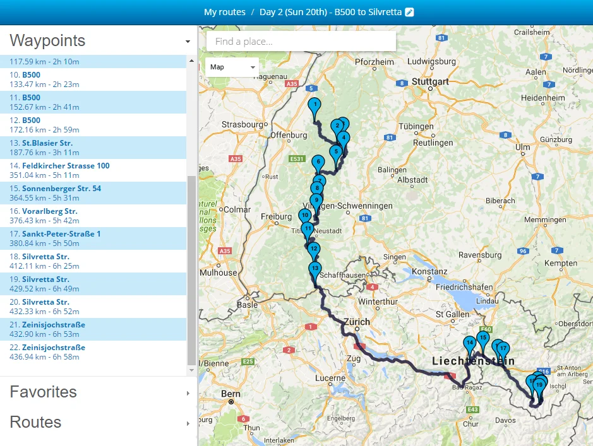
Task: Open waypoint 17 Sankt-Peter-Straße 1
Action: (x=93, y=238)
